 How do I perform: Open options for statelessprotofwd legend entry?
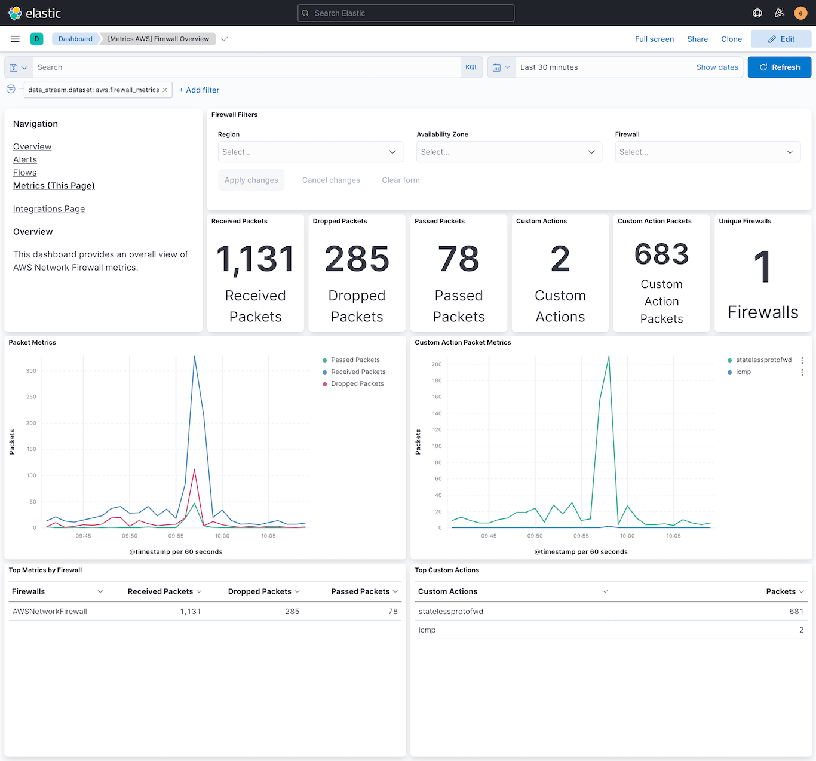click(802, 360)
